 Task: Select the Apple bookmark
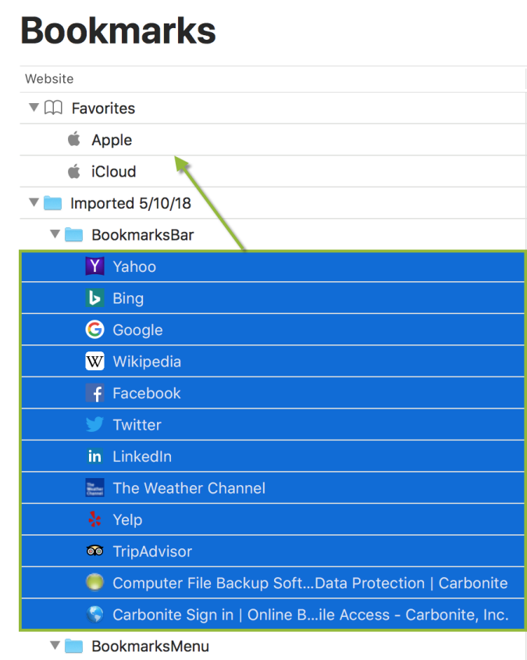[x=112, y=140]
